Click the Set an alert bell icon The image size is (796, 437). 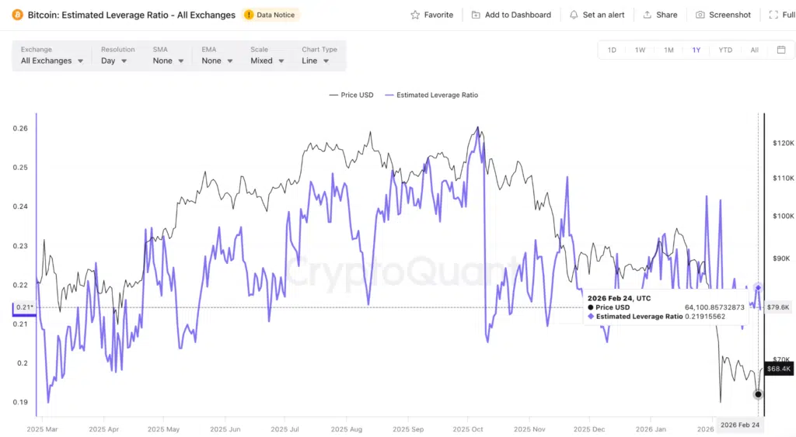tap(574, 15)
